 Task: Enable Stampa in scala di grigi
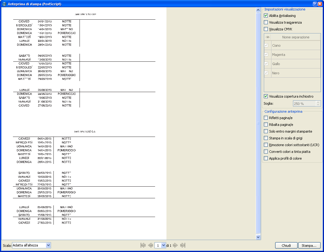coord(266,138)
